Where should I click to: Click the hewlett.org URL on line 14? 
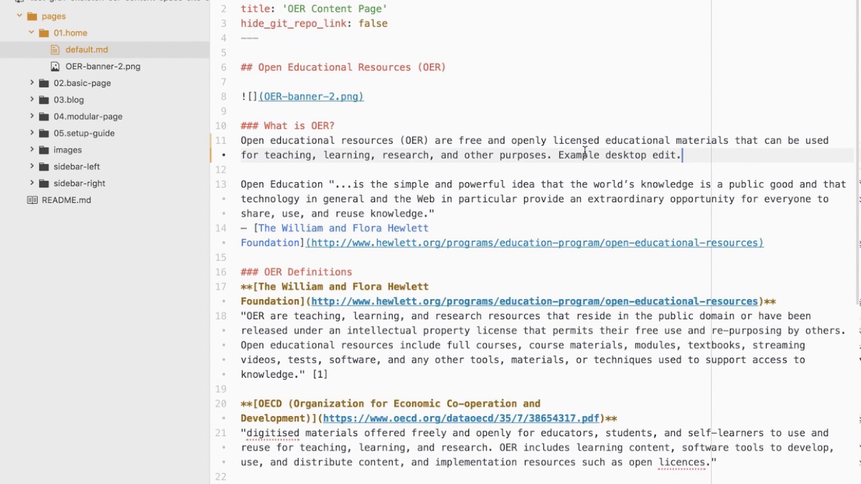point(535,243)
